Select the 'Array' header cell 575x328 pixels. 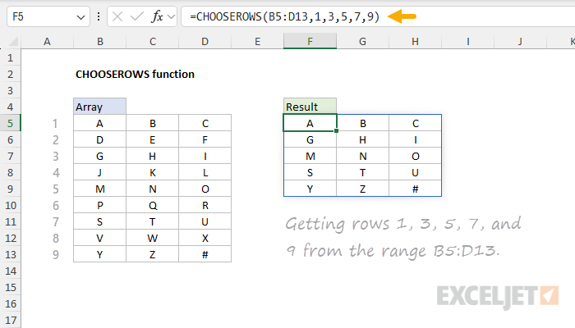point(99,107)
